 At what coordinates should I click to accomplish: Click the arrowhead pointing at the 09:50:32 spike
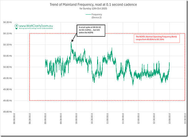[x=72, y=41]
